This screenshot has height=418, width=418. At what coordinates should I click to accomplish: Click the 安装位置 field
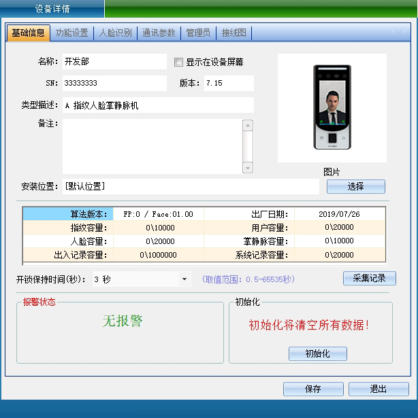click(190, 186)
